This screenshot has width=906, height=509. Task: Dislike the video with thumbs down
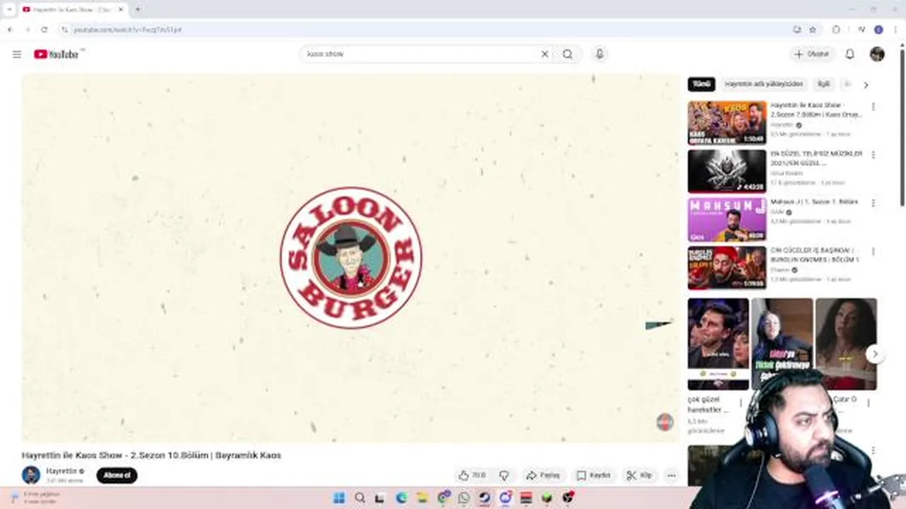point(504,476)
